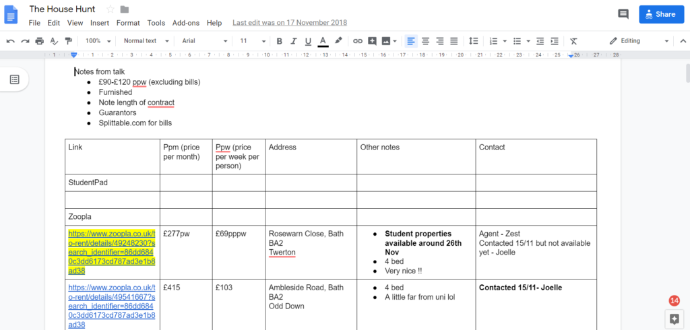Screen dimensions: 690x330
Task: Toggle italic formatting
Action: [x=294, y=41]
